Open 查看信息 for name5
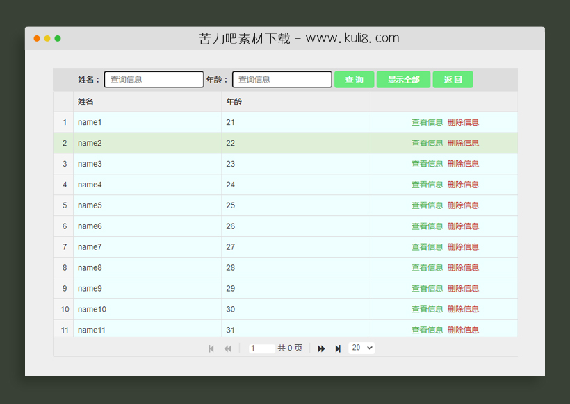Screen dimensions: 570x404 click(x=427, y=205)
